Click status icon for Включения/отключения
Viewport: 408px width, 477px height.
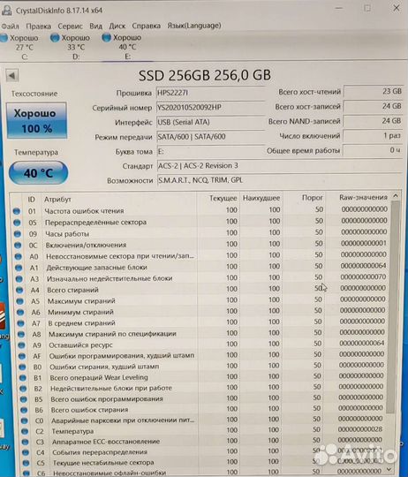click(18, 245)
